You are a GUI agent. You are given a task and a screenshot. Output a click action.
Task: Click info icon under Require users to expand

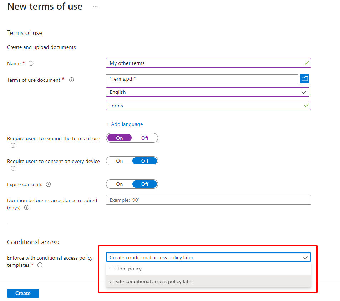pyautogui.click(x=13, y=146)
